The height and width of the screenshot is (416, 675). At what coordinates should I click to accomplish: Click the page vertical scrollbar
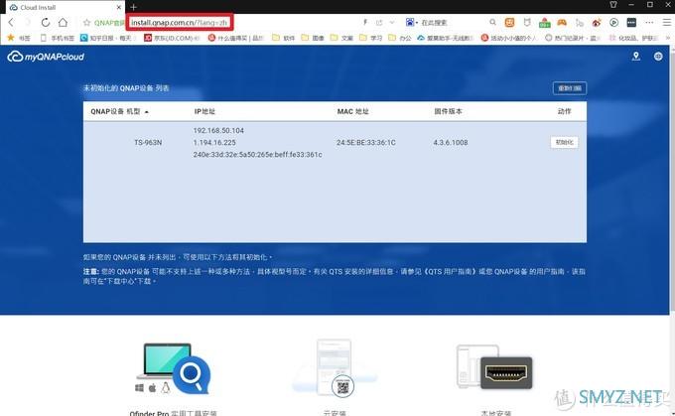672,181
